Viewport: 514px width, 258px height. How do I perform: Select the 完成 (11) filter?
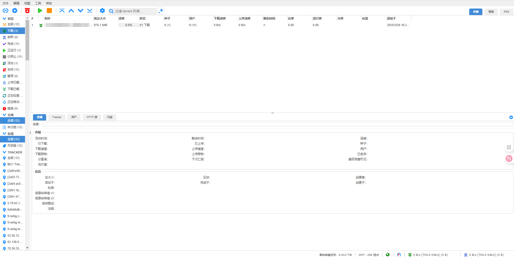[x=13, y=44]
